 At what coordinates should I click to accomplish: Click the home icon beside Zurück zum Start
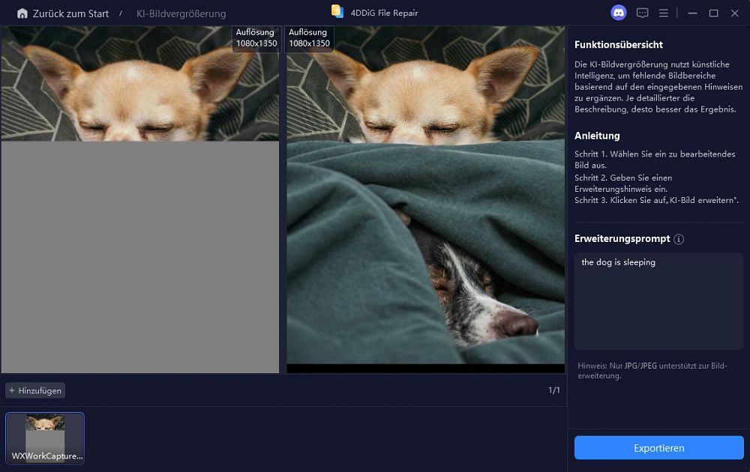coord(22,13)
